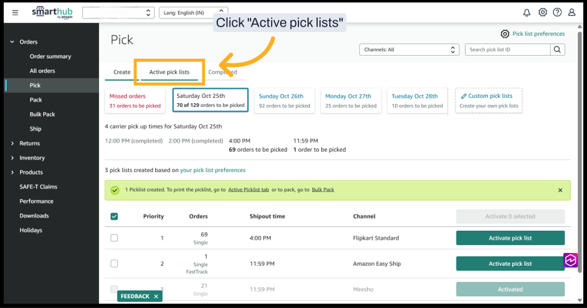Click the search magnifier icon
Image resolution: width=587 pixels, height=308 pixels.
(x=557, y=49)
